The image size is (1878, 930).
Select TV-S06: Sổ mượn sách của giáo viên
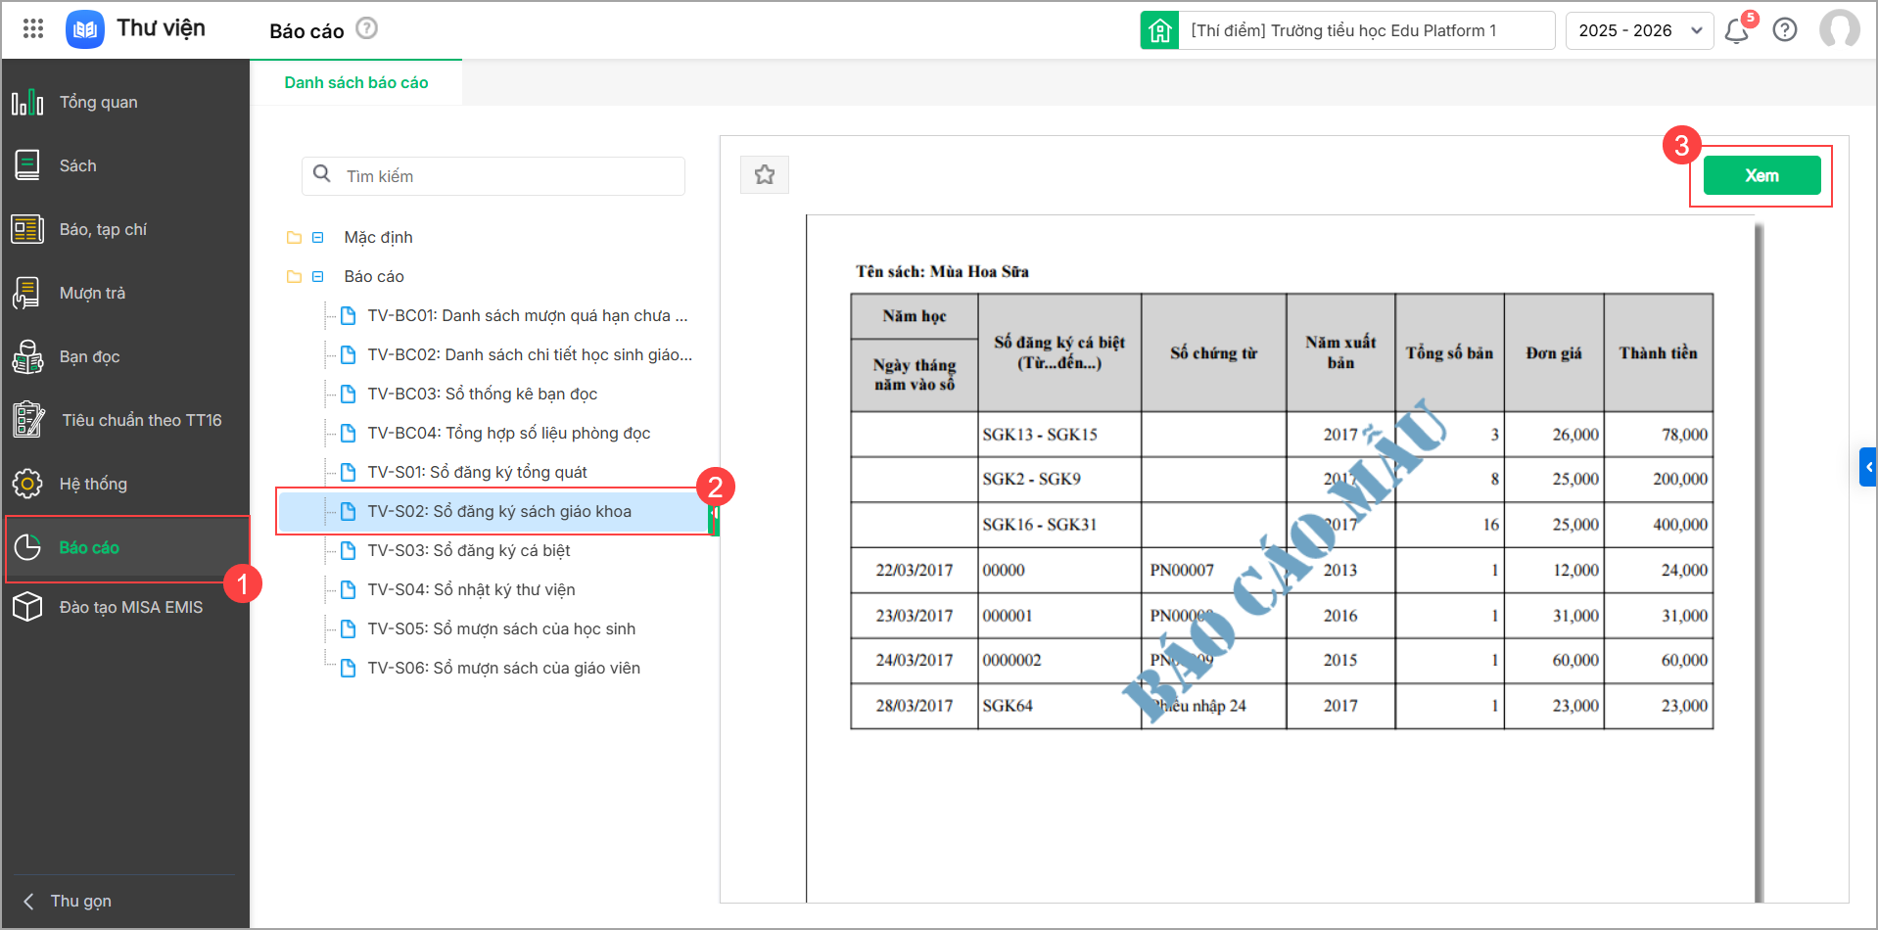click(x=503, y=668)
